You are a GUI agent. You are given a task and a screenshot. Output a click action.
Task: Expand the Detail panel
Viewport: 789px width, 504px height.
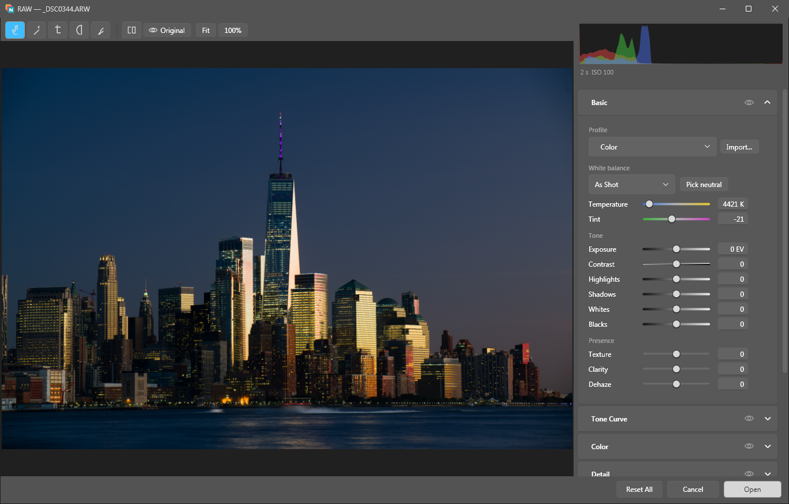(x=768, y=474)
